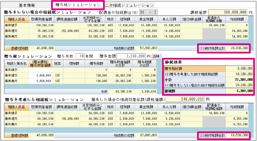Screen dimensions: 257x141
Task: Click the 基礎控除額 label in top table
Action: [16, 48]
